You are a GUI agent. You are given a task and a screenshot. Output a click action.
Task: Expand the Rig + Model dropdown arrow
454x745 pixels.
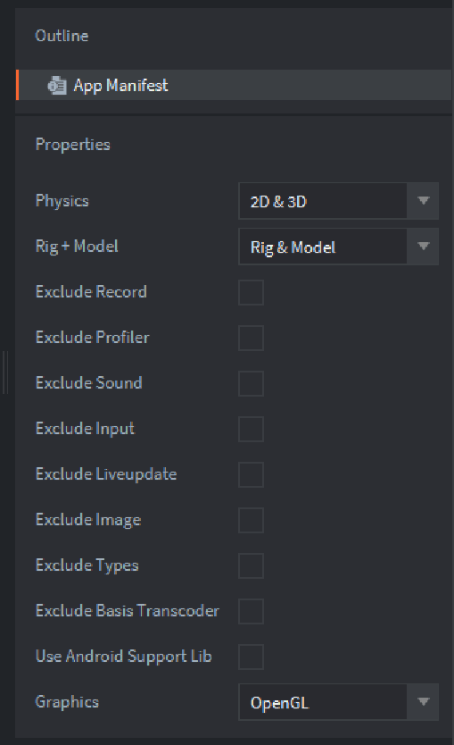(x=423, y=247)
